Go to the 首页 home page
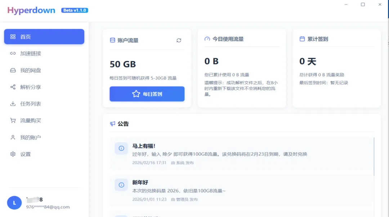This screenshot has height=217, width=389. (44, 36)
